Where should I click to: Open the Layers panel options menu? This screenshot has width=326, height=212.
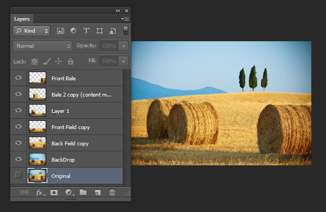tap(125, 19)
